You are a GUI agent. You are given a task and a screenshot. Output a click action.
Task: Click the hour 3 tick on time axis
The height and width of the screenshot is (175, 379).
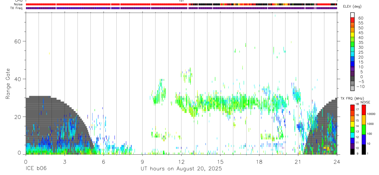click(x=65, y=162)
